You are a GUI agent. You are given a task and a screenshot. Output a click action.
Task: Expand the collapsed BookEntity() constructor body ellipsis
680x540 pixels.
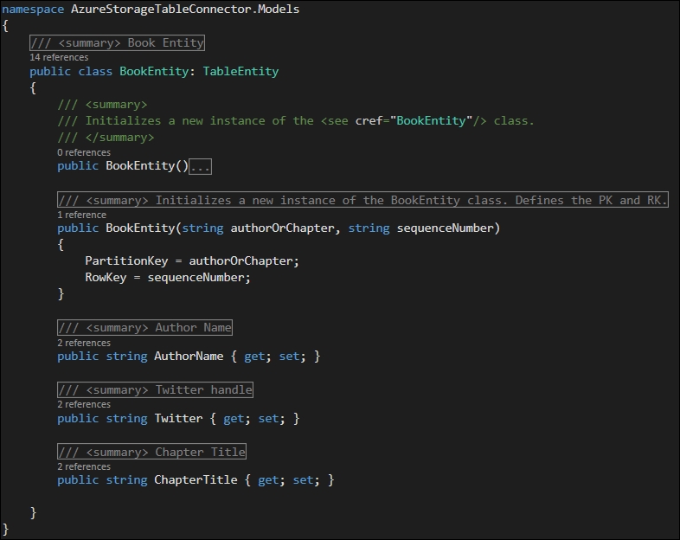pos(201,166)
